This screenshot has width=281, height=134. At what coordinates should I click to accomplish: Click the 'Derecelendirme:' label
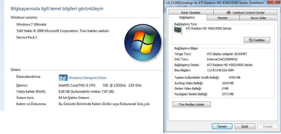point(28,77)
